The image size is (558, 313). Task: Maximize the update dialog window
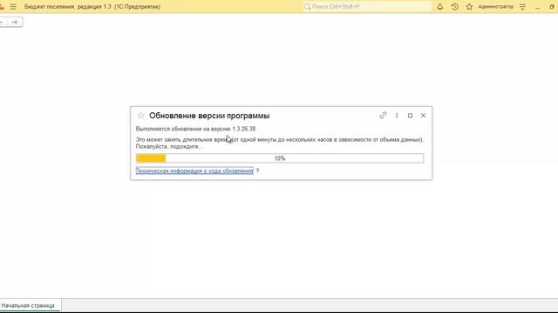pyautogui.click(x=410, y=116)
